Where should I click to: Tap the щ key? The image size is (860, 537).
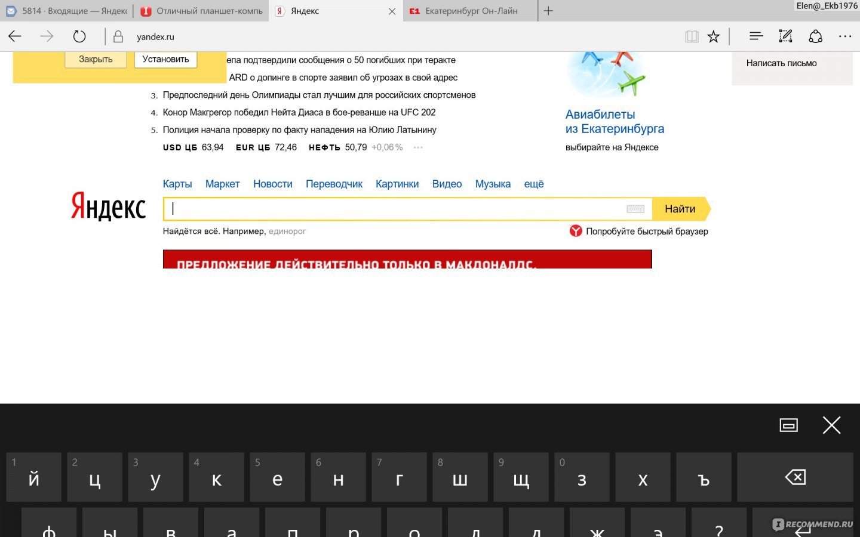(521, 477)
